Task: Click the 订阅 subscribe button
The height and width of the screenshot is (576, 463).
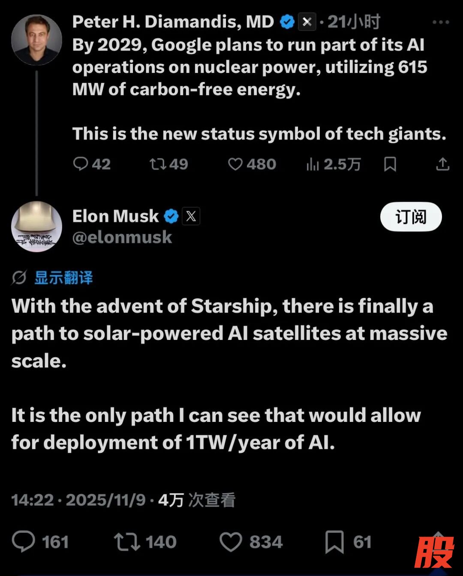Action: point(411,217)
